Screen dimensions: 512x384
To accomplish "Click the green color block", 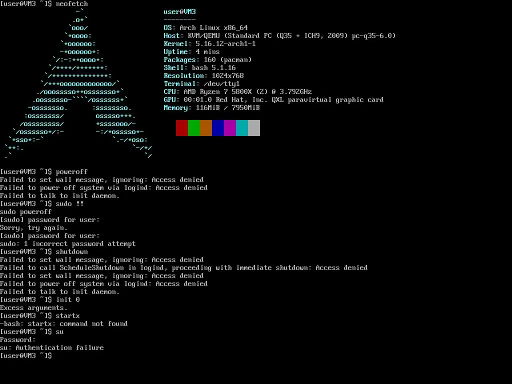I will [x=194, y=127].
